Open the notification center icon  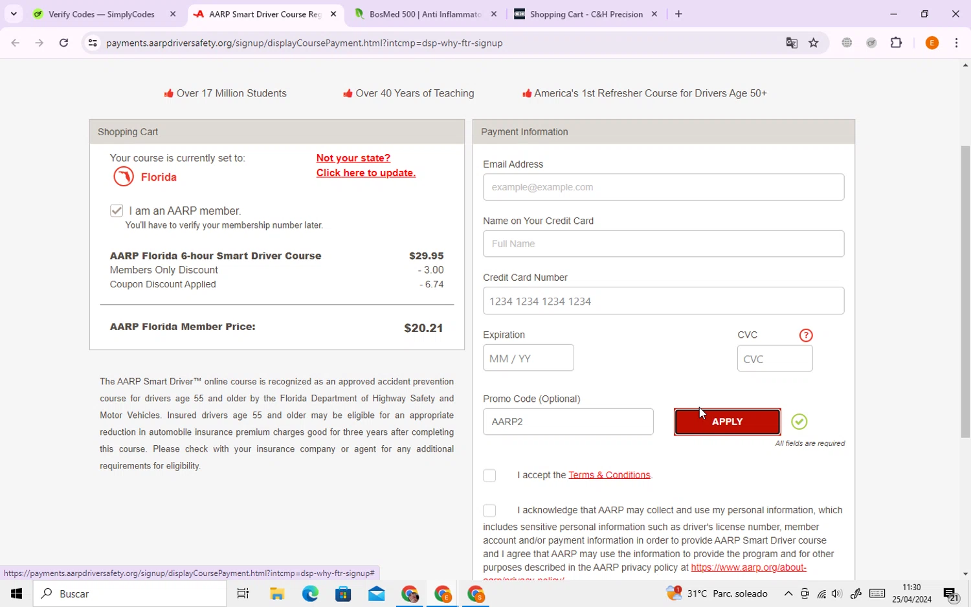point(950,593)
